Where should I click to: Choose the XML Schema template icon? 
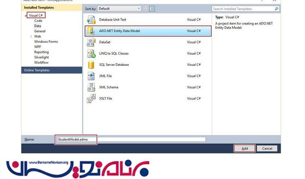coord(91,87)
